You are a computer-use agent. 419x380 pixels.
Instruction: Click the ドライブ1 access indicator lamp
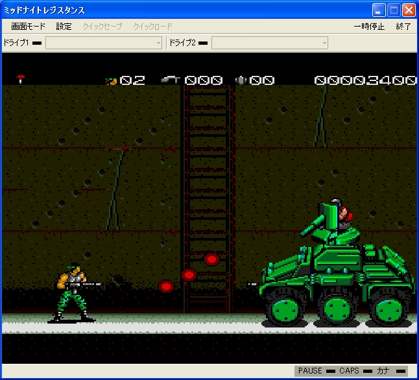pyautogui.click(x=37, y=43)
